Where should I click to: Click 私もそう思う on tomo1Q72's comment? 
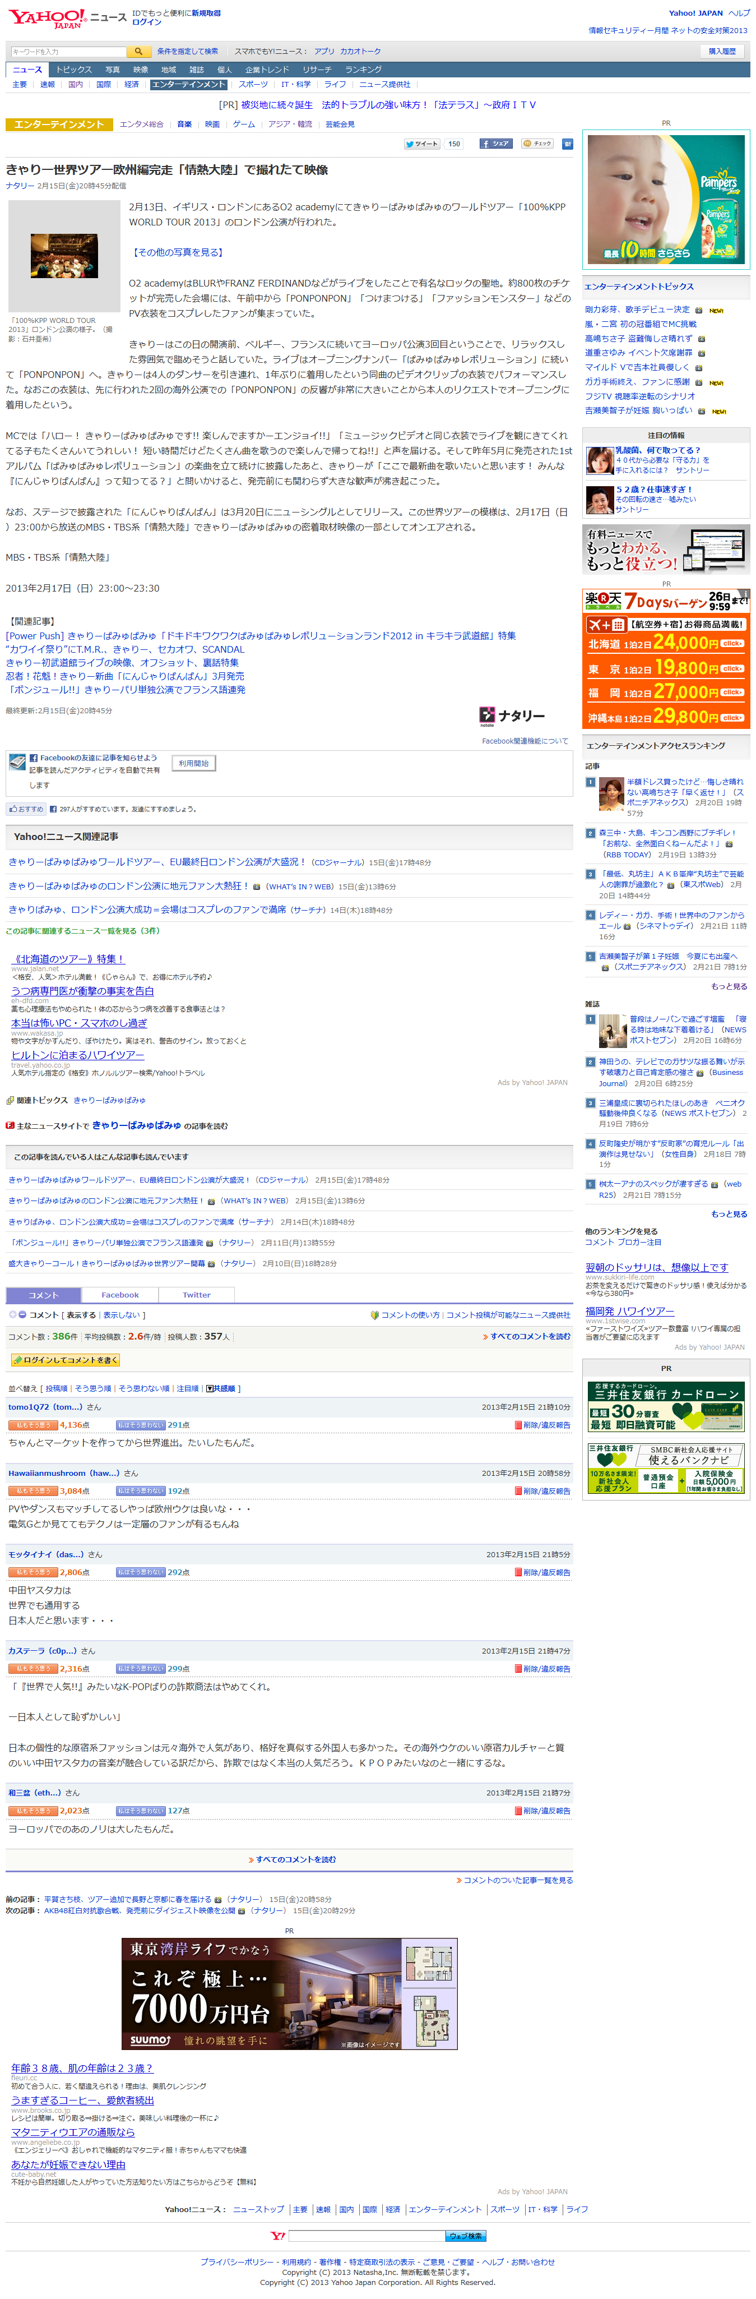pyautogui.click(x=33, y=1425)
